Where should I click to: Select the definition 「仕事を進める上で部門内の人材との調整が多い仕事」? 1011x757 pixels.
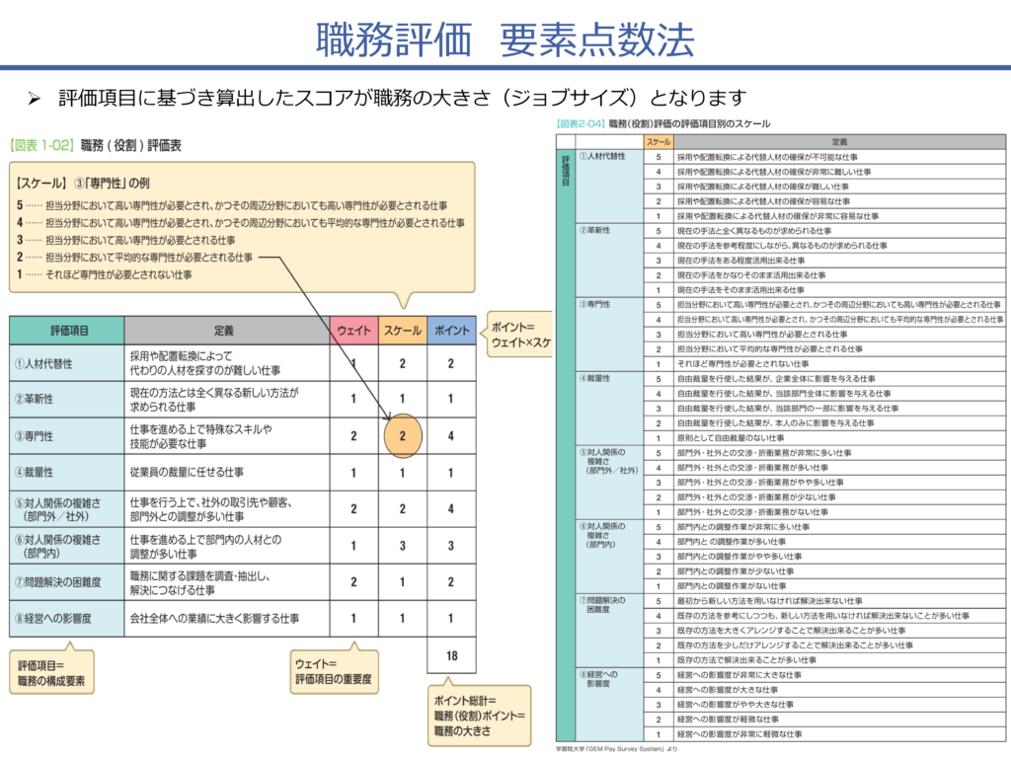205,546
